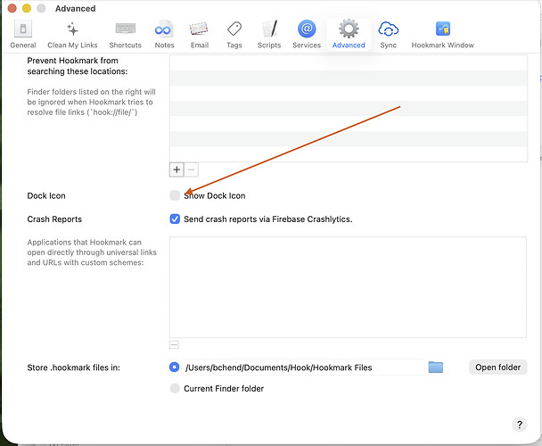Switch to the Shortcuts preferences
The image size is (542, 446).
pyautogui.click(x=125, y=35)
